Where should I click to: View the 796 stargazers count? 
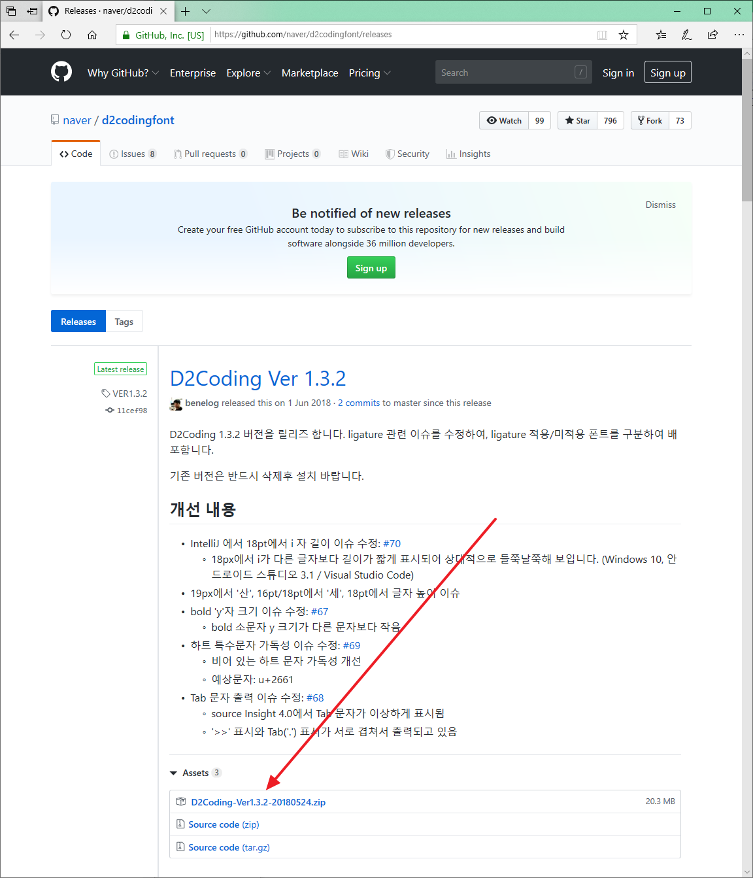click(x=611, y=120)
